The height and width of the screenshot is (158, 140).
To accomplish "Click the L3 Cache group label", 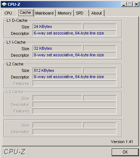I will click(15, 92).
